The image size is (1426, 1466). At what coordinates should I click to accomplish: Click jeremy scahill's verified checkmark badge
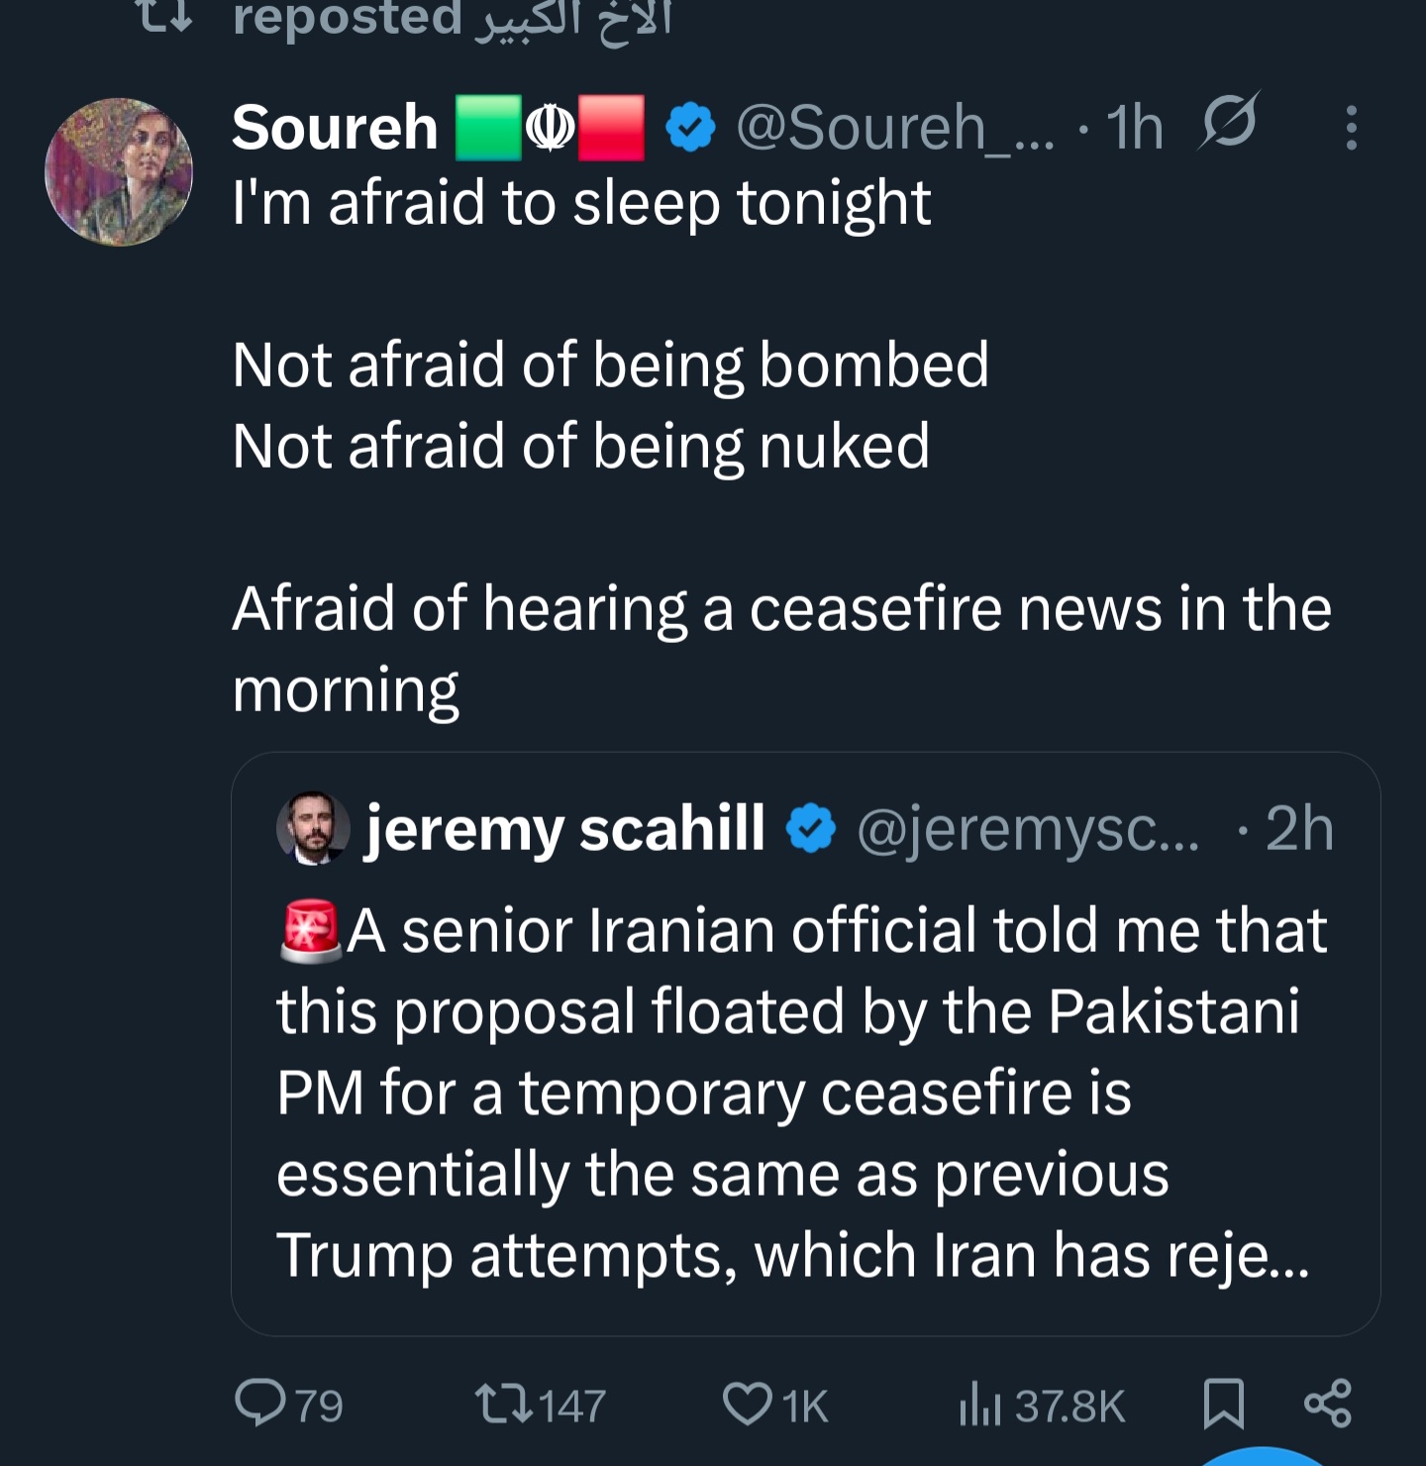[811, 829]
